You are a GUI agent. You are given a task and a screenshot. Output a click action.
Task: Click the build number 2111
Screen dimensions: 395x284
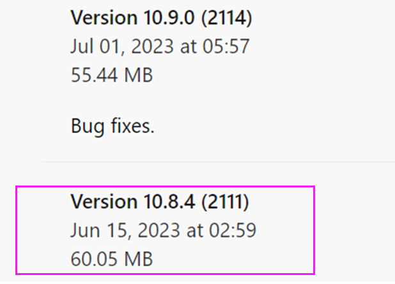click(x=225, y=201)
